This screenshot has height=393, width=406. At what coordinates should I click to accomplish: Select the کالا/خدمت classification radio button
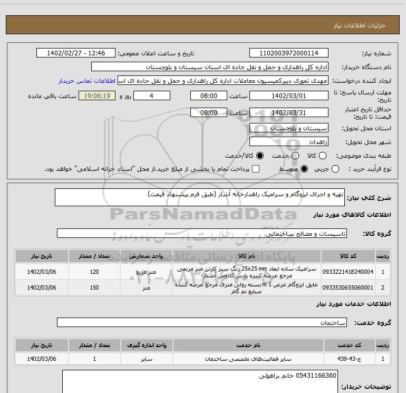[260, 156]
